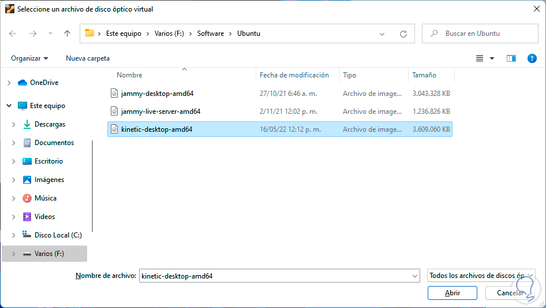Select the kinetic-desktop-amd64 file
546x308 pixels.
pos(279,129)
